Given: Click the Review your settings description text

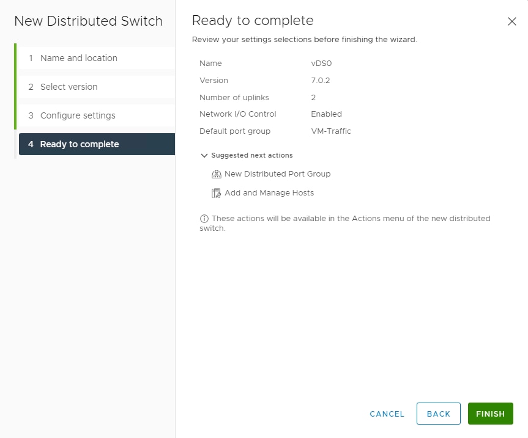Looking at the screenshot, I should (x=305, y=39).
